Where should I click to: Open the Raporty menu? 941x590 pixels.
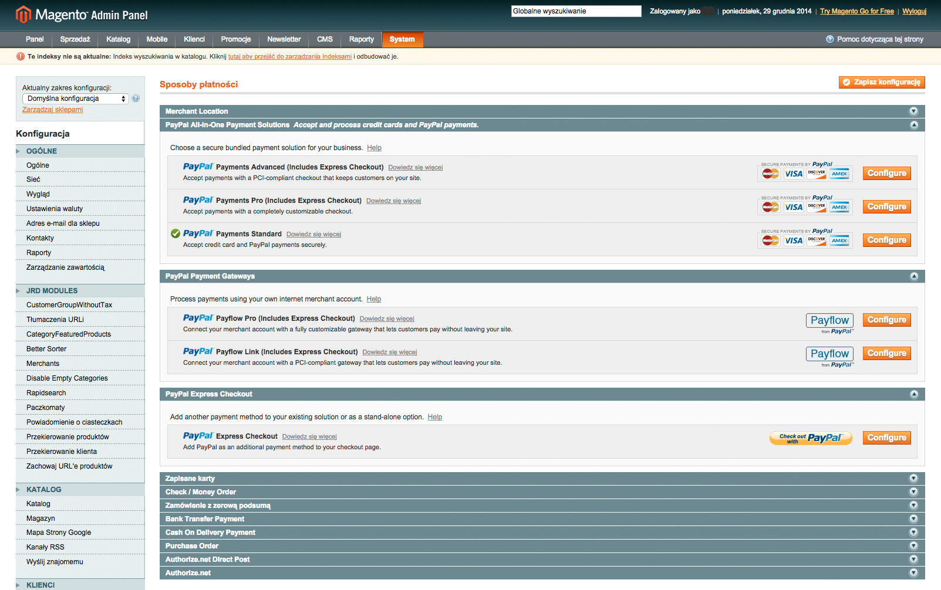[362, 39]
